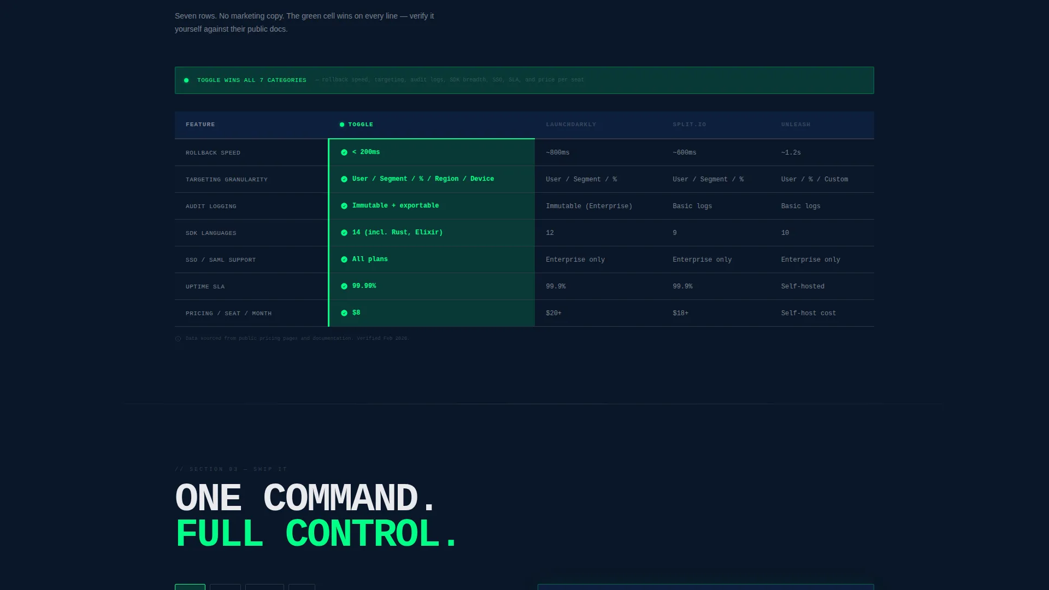Click the 'UPTIME SLA' row label
This screenshot has width=1049, height=590.
(205, 287)
